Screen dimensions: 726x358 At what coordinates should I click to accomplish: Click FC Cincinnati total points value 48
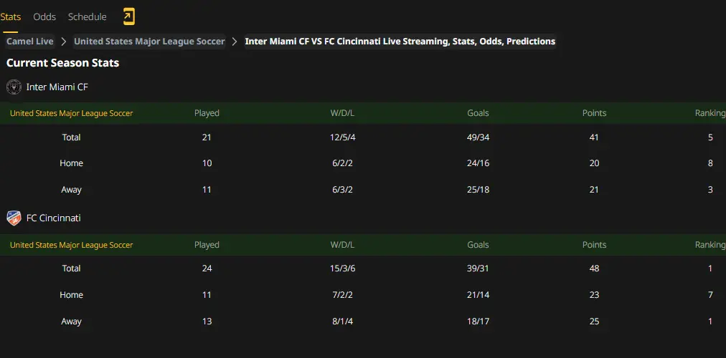click(594, 268)
